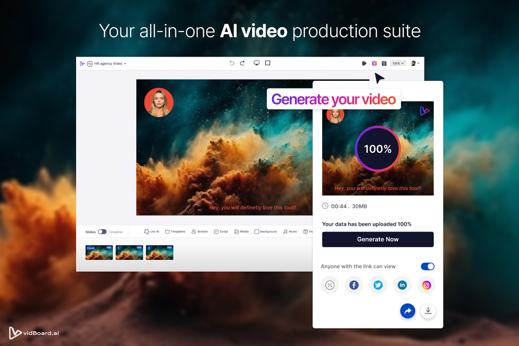Select the caption text on the canvas
Viewport: 519px width, 346px height.
(252, 208)
